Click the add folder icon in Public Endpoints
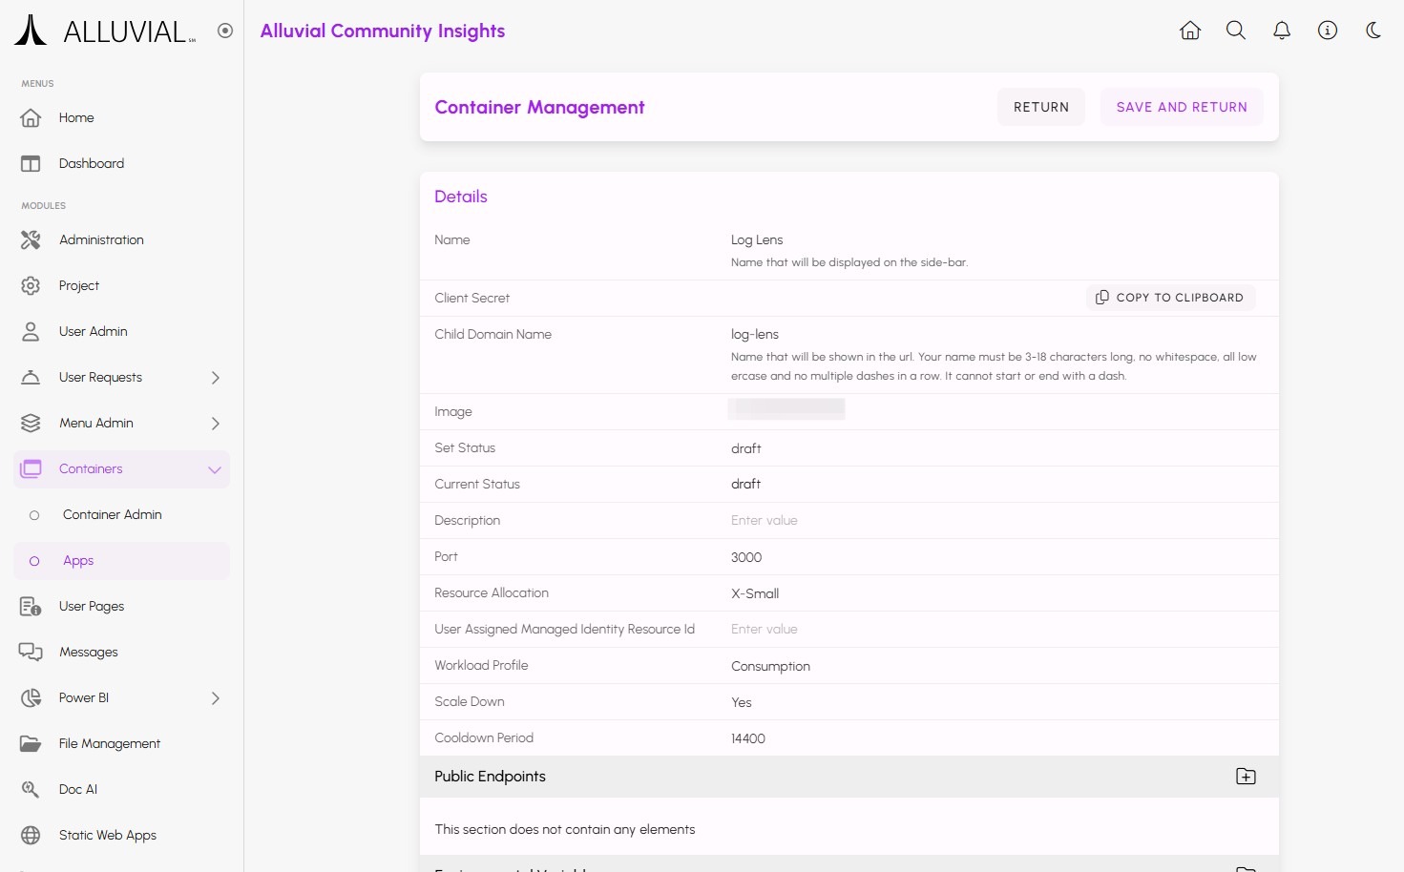This screenshot has width=1404, height=872. (1246, 777)
